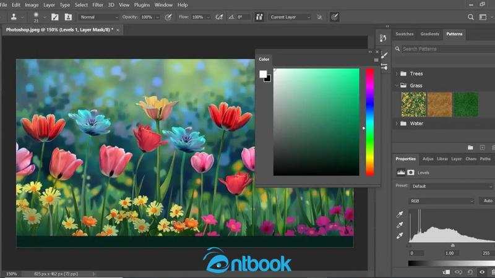Toggle the Brush Settings panel icon
Image resolution: width=495 pixels, height=278 pixels.
tap(55, 17)
